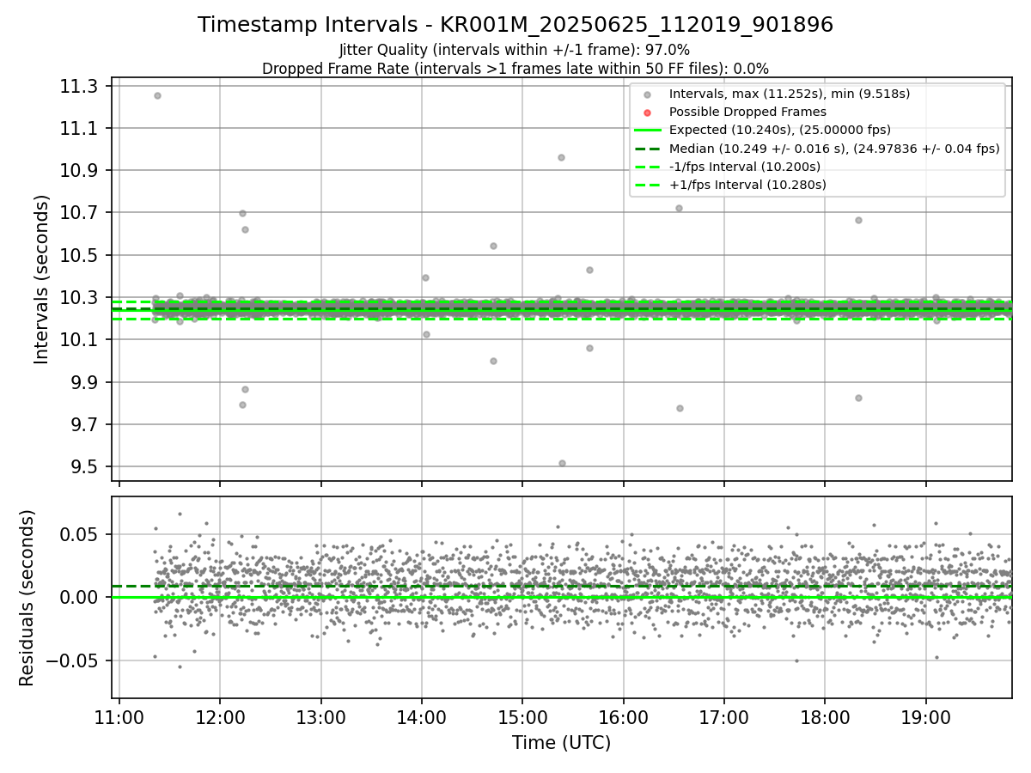
Task: Click the 'Time (UTC)' x-axis label
Action: (562, 743)
